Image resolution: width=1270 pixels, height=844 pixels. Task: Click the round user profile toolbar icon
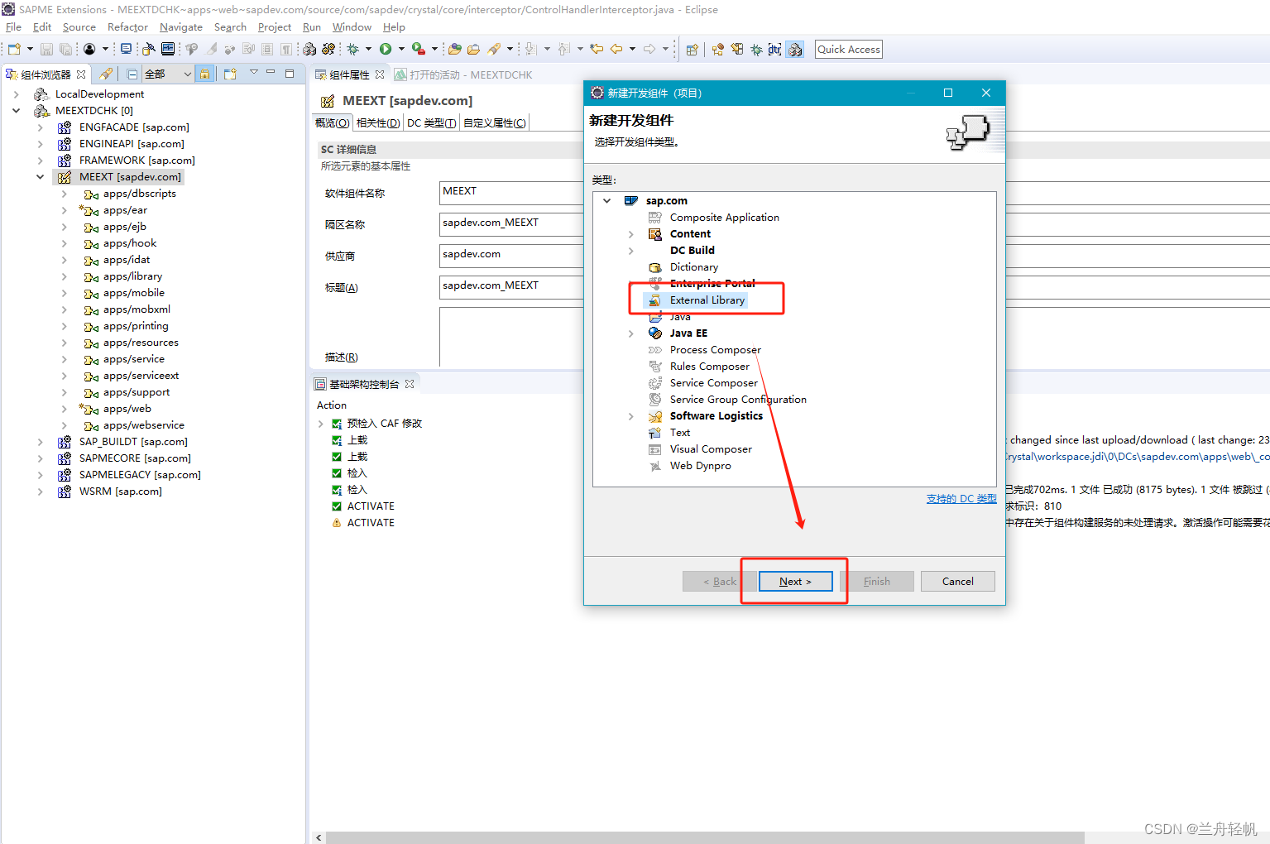[x=89, y=50]
